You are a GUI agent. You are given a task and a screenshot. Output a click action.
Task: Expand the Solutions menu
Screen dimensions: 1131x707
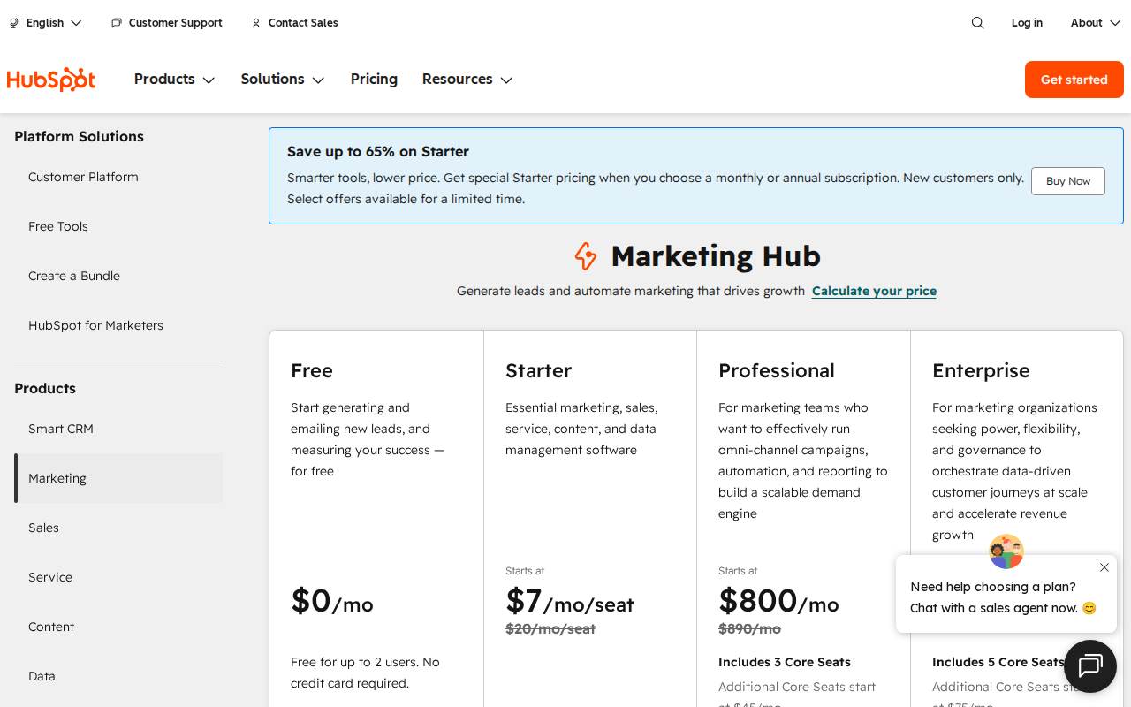click(283, 80)
